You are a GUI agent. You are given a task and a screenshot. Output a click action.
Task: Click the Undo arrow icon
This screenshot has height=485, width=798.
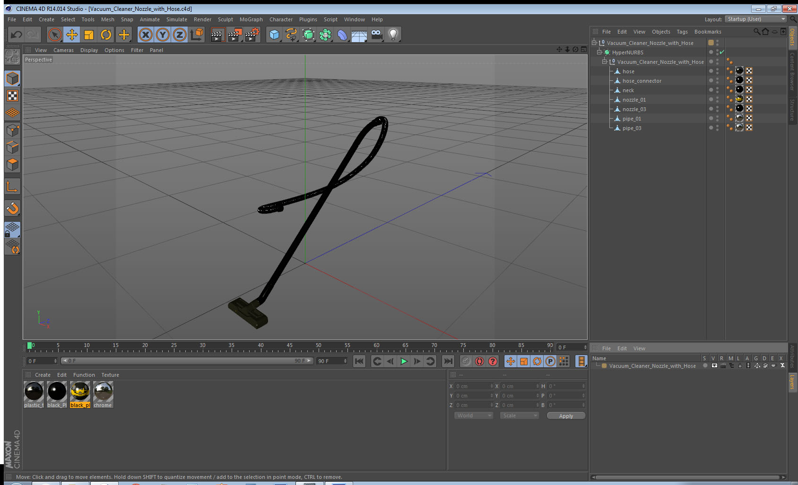coord(16,35)
